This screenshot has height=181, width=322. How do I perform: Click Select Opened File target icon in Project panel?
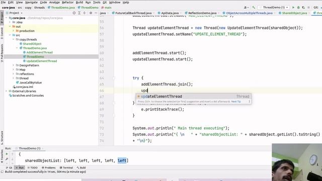pyautogui.click(x=74, y=13)
